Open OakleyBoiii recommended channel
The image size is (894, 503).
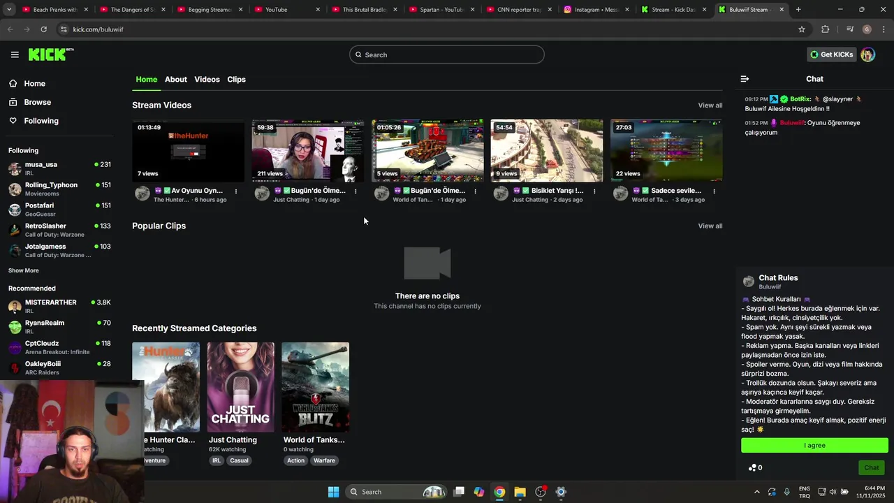[x=59, y=367]
